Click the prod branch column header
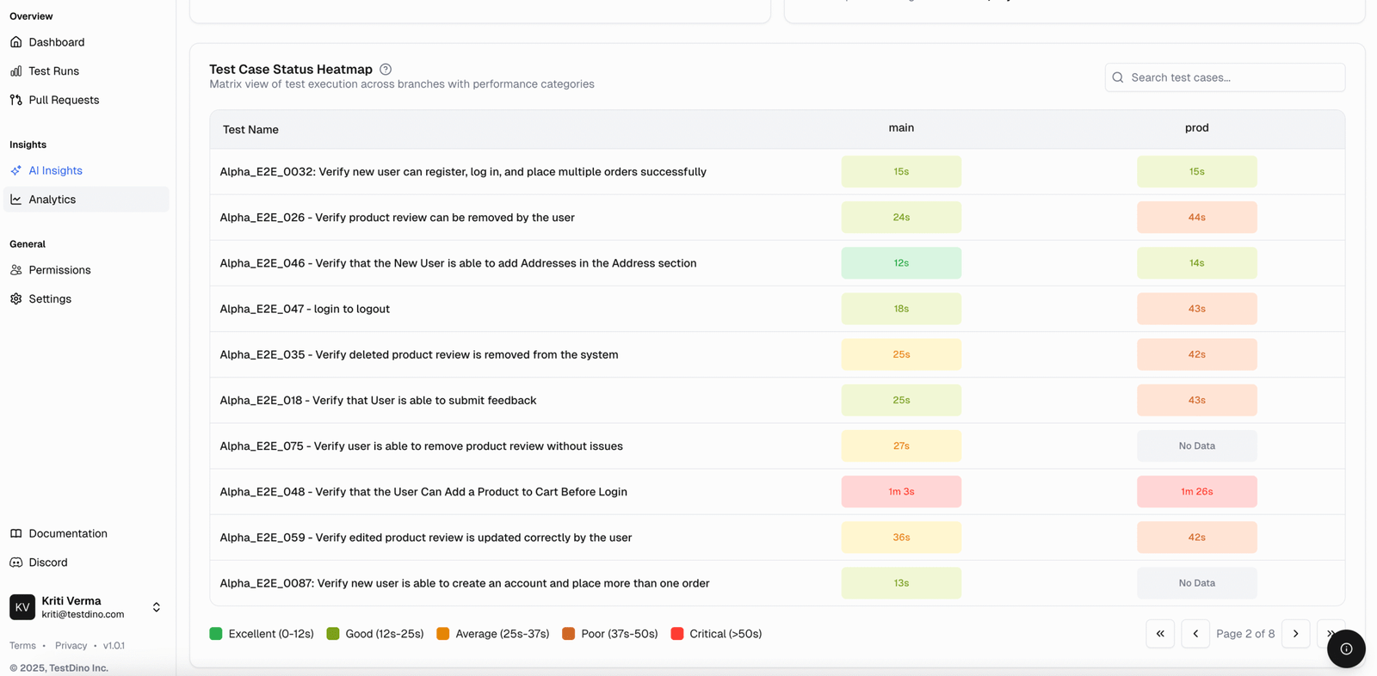1377x676 pixels. (x=1197, y=128)
